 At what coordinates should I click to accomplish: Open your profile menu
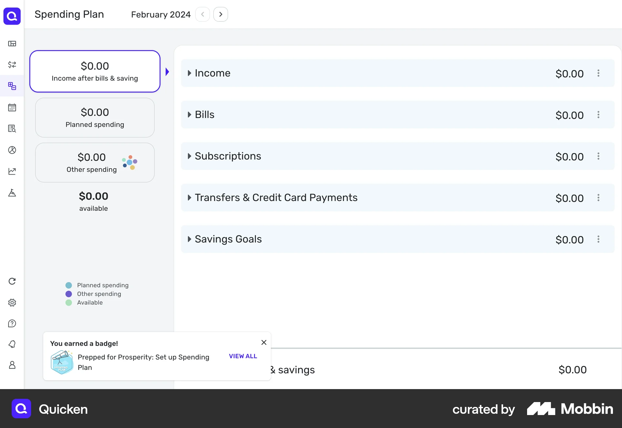pos(12,365)
